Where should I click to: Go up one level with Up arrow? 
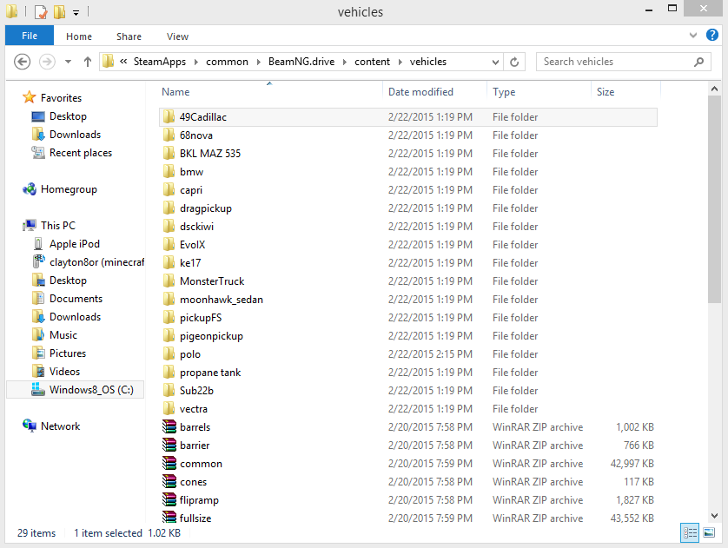[x=87, y=62]
